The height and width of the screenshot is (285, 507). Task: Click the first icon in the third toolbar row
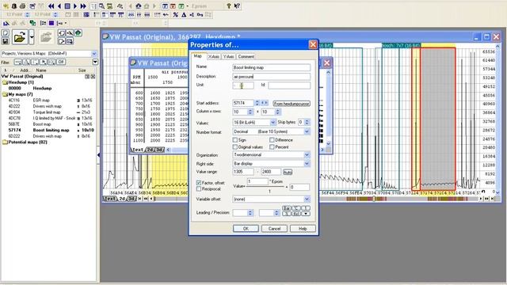click(x=6, y=23)
